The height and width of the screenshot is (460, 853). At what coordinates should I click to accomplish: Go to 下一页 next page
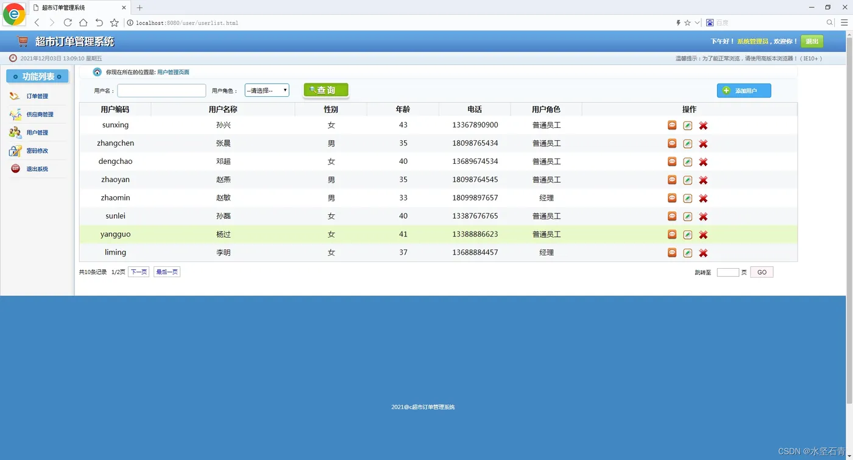[x=138, y=272]
